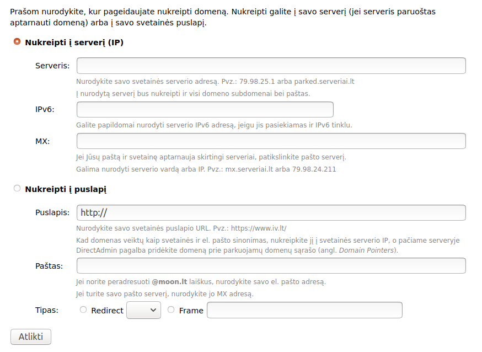Open the Redirect type dropdown

point(143,310)
